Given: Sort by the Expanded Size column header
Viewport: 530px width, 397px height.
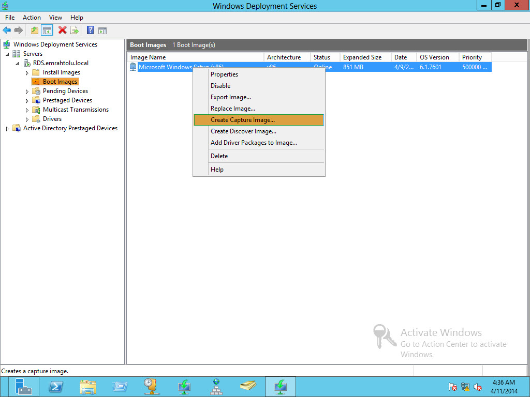Looking at the screenshot, I should click(x=365, y=57).
